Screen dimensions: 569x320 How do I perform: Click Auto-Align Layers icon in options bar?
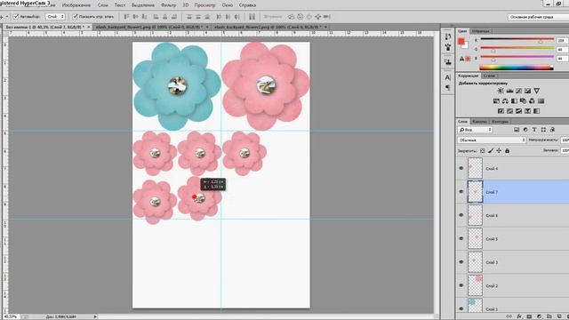coord(252,17)
